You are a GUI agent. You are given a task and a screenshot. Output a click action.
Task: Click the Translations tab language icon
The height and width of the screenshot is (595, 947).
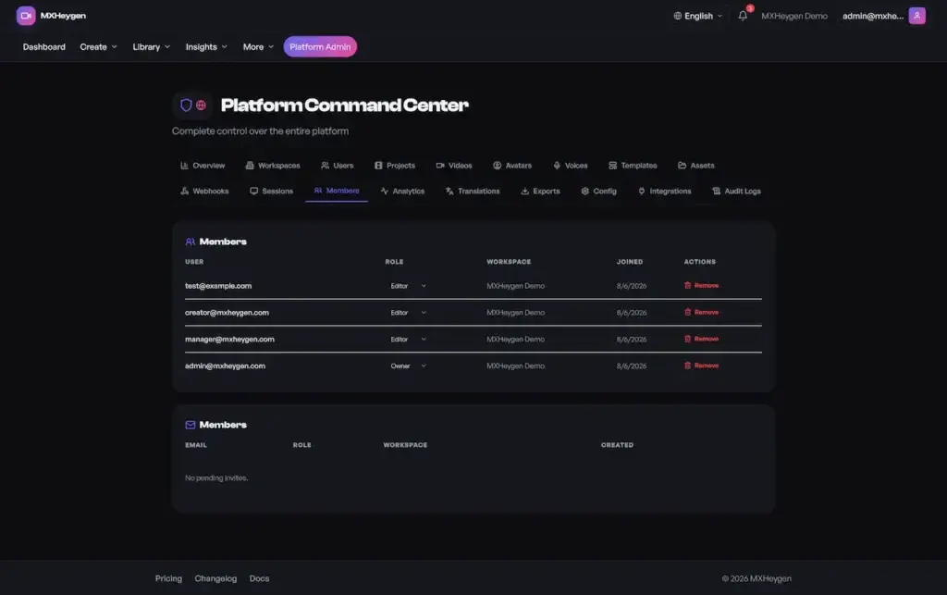449,191
